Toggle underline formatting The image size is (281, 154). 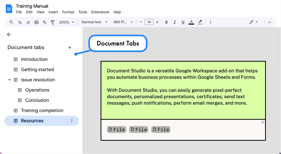[x=183, y=22]
